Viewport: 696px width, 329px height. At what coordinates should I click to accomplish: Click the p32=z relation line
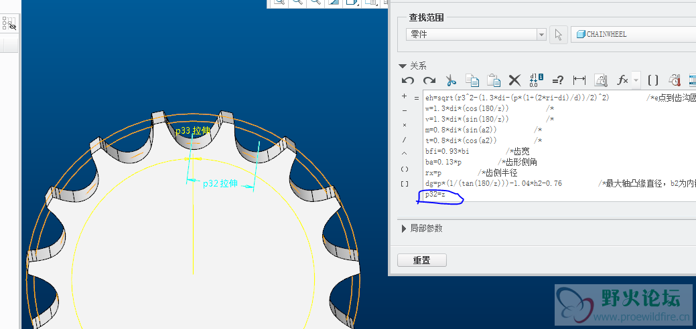(435, 194)
